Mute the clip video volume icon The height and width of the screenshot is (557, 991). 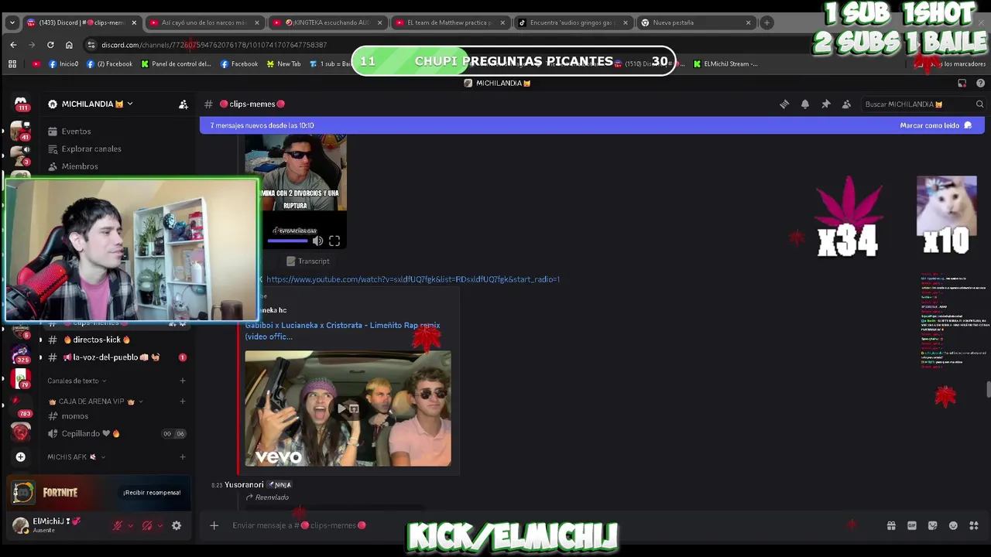click(x=317, y=241)
